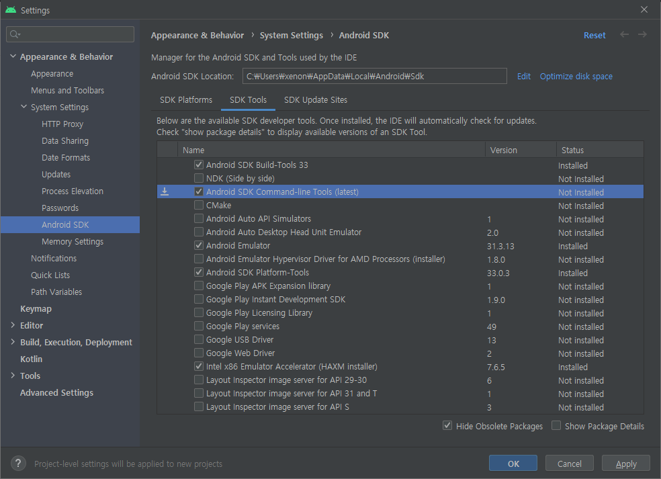Check Google Web Driver
The image size is (661, 479).
[199, 353]
